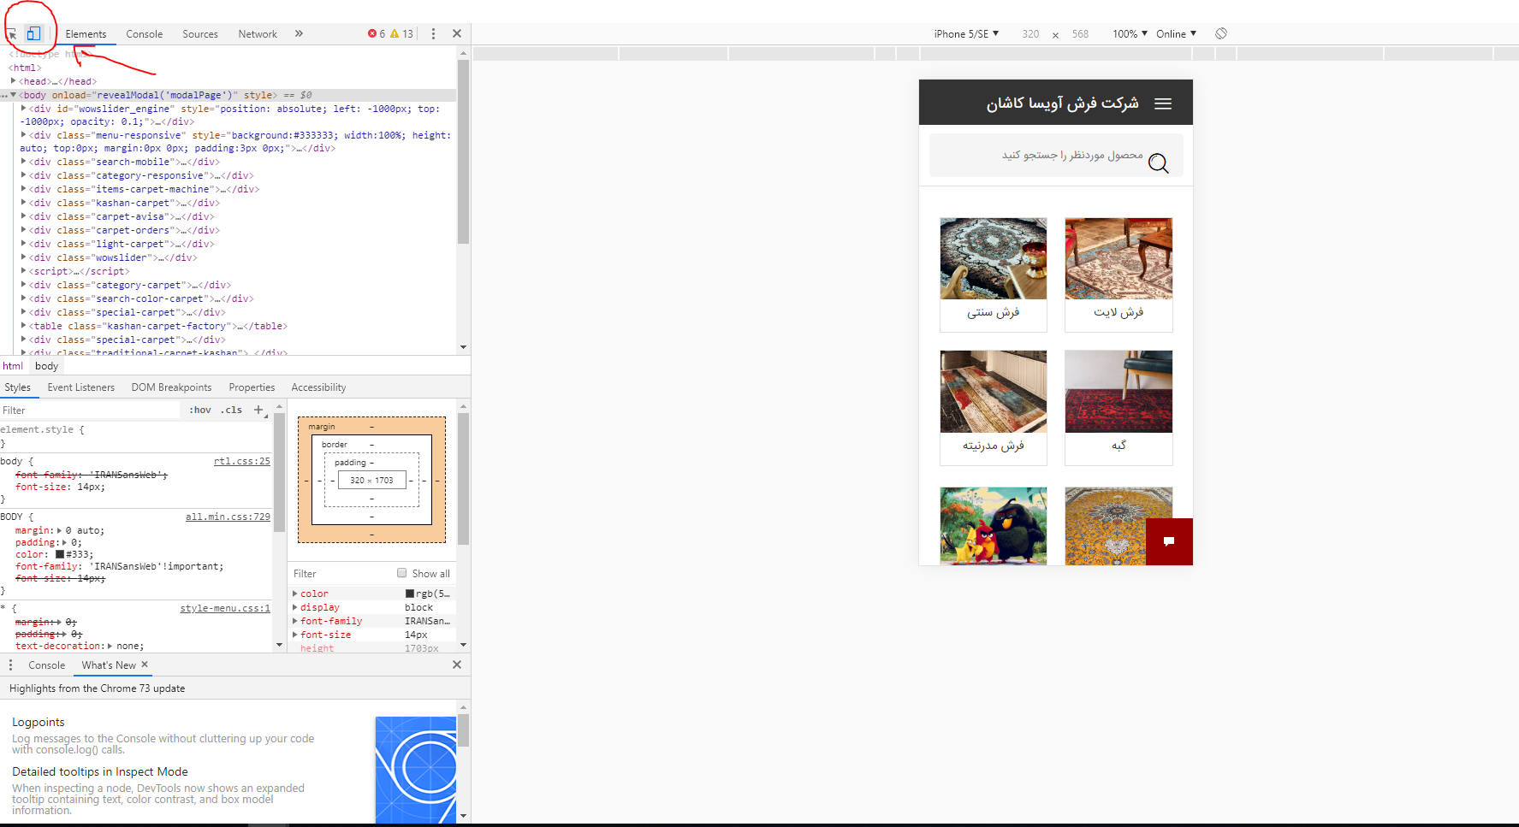Select the inspect element picker icon
Viewport: 1519px width, 827px height.
pyautogui.click(x=11, y=34)
